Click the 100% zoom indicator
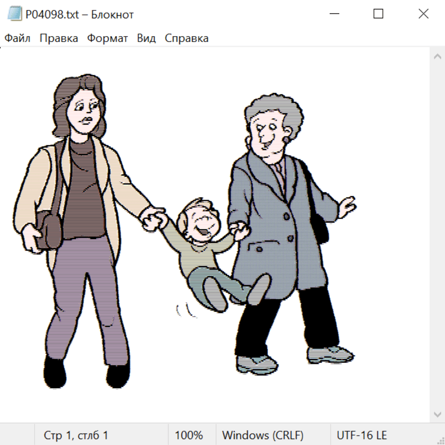Image resolution: width=445 pixels, height=445 pixels. tap(189, 436)
